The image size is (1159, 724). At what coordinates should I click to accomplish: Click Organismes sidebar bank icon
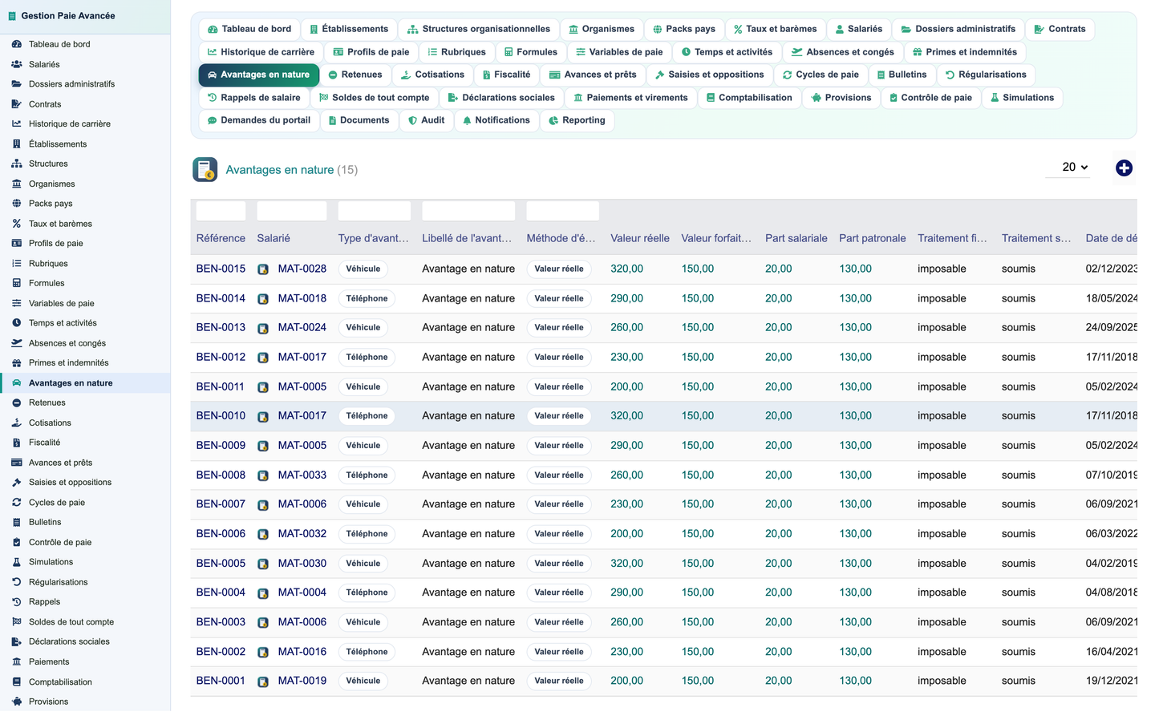pos(17,184)
